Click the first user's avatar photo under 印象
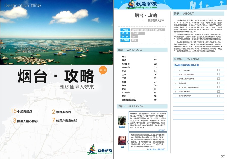 pos(122,121)
